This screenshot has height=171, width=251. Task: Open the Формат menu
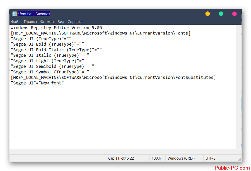[47, 22]
